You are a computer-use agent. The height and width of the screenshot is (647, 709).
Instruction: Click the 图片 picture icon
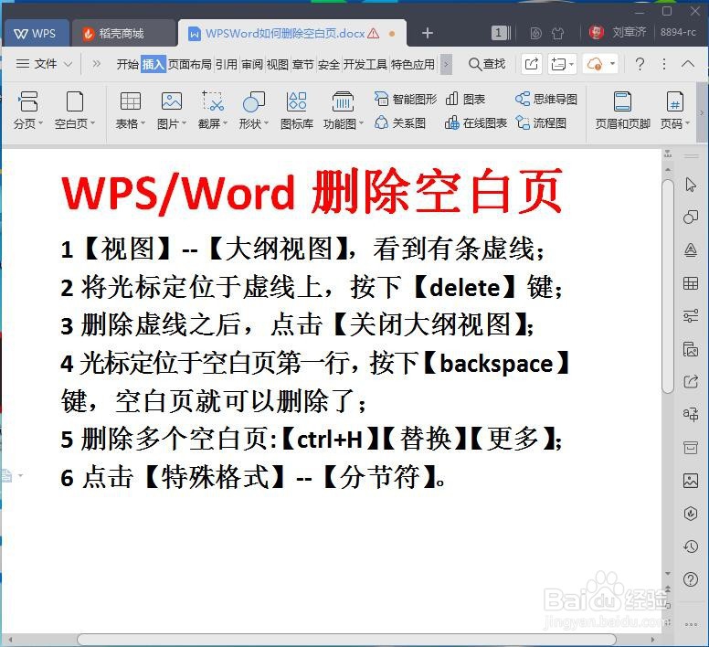pos(172,101)
